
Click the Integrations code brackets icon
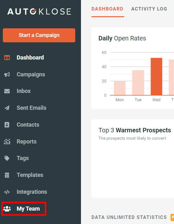[7, 192]
